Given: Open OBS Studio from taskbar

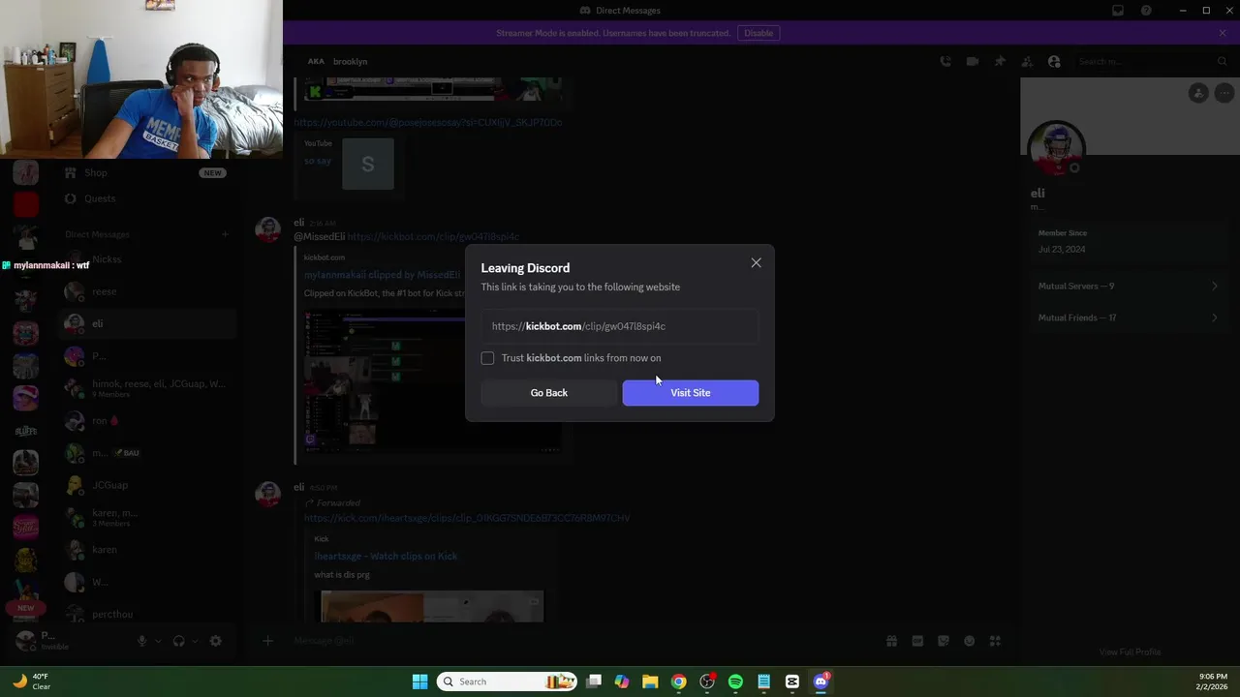Looking at the screenshot, I should pyautogui.click(x=707, y=682).
